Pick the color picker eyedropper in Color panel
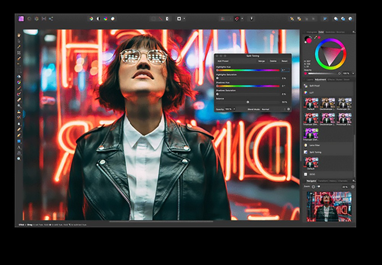Viewport: 382px width, 265px height. coord(316,37)
